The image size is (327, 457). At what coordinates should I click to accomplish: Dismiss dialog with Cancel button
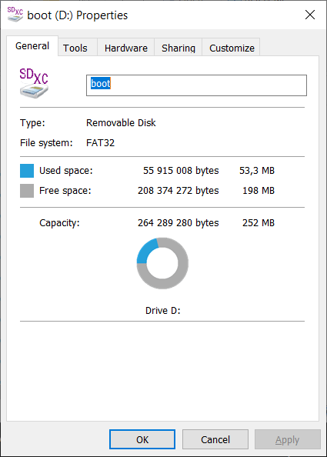coord(215,439)
